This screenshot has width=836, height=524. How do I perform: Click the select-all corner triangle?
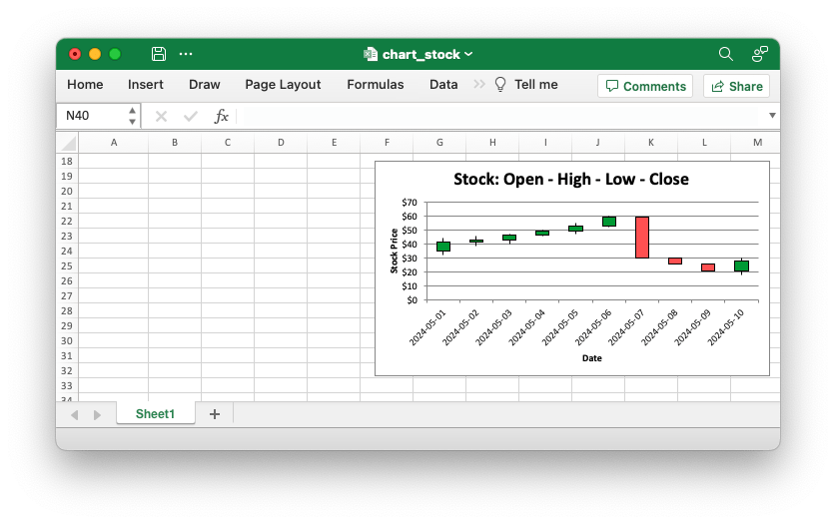pyautogui.click(x=69, y=143)
